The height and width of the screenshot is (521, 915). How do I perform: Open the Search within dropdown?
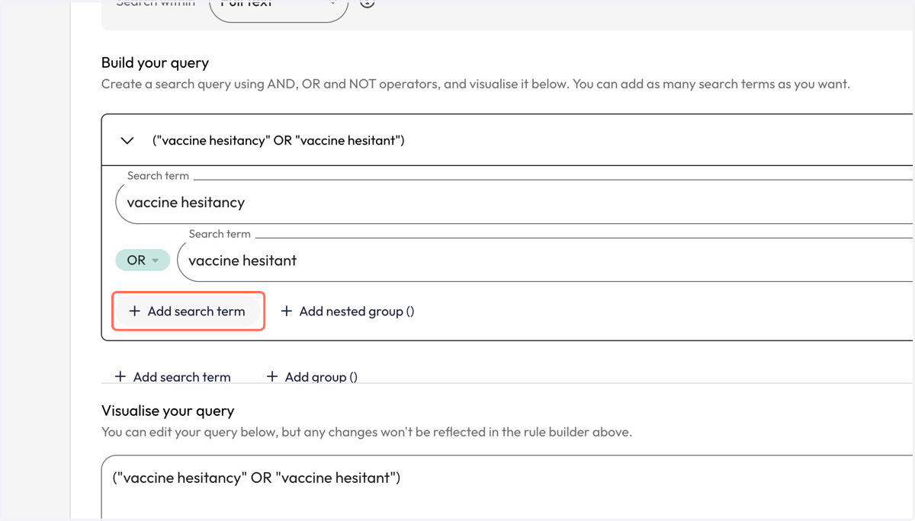[278, 9]
